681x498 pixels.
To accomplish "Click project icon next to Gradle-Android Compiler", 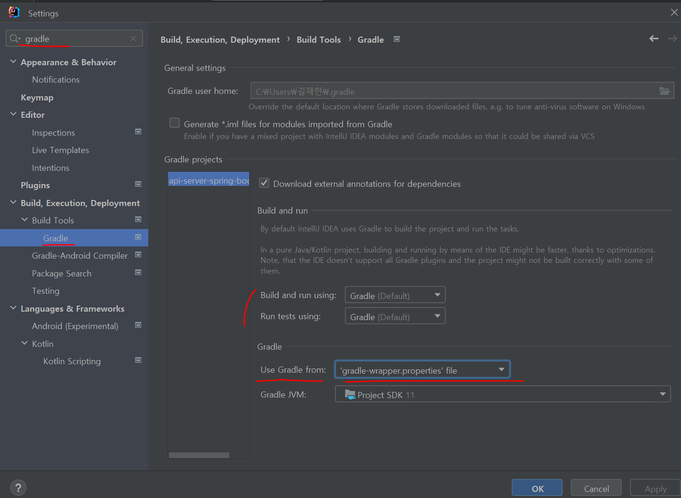I will [x=138, y=255].
